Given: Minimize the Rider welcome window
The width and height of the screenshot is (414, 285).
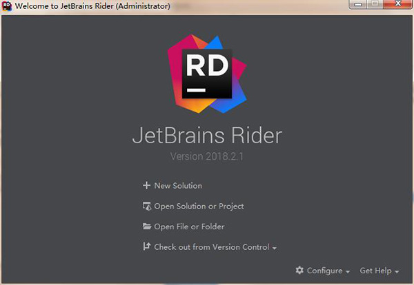Looking at the screenshot, I should 358,5.
